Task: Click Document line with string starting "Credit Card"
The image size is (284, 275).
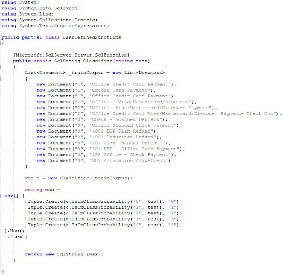Action: 96,90
